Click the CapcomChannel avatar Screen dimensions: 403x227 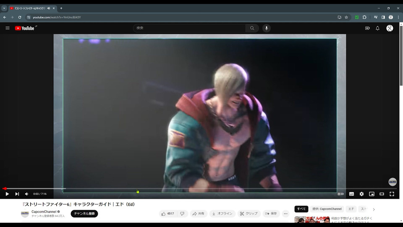click(25, 214)
